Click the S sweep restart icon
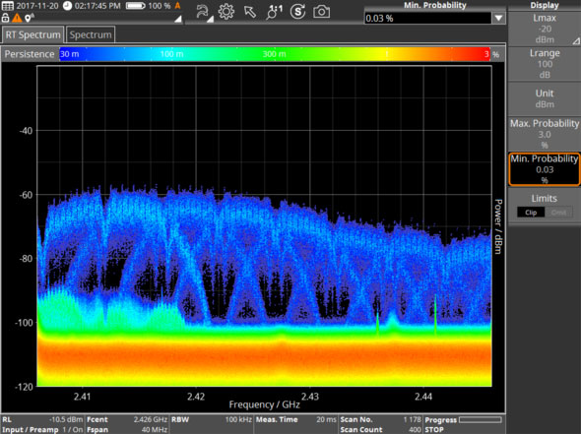The image size is (581, 434). 298,12
